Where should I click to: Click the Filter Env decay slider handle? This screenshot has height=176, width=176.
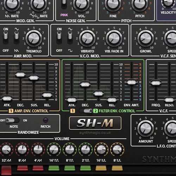85,84
